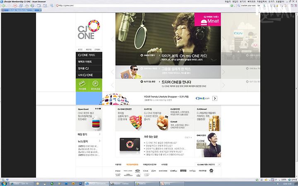
Task: Click the CGV logo in footer partners
Action: (118, 171)
